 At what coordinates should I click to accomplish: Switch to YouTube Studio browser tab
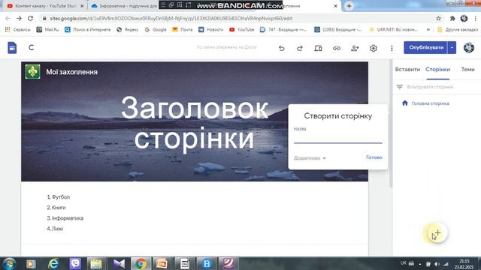45,6
